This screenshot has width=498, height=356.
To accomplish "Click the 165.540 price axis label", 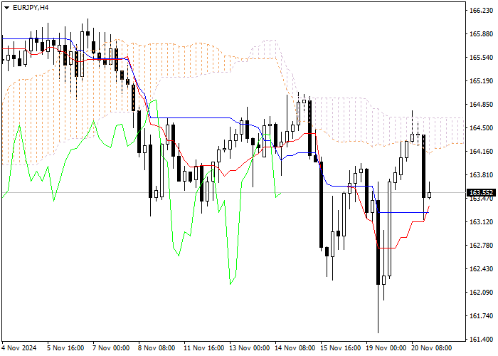I will click(481, 58).
